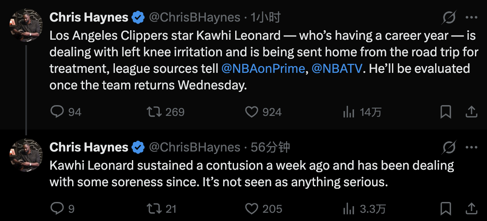Reply to the knee irritation tweet
This screenshot has height=221, width=487.
(x=57, y=112)
